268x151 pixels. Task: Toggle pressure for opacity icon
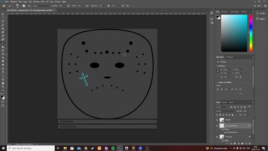68,6
